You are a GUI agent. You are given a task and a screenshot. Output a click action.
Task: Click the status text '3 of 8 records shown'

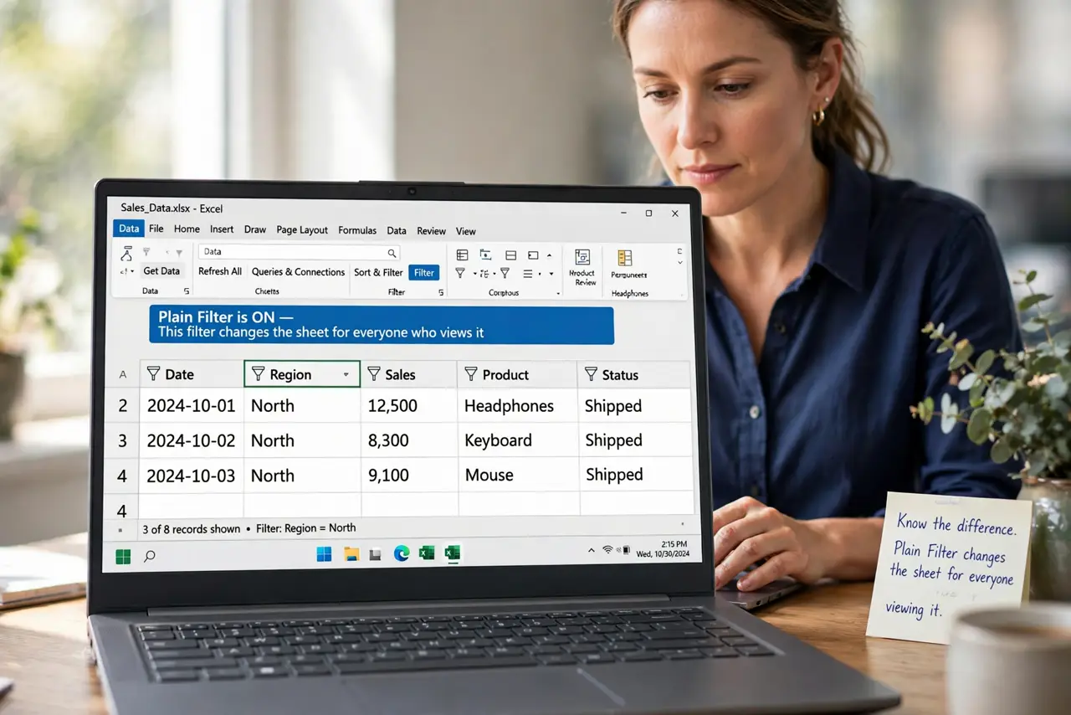pos(191,529)
